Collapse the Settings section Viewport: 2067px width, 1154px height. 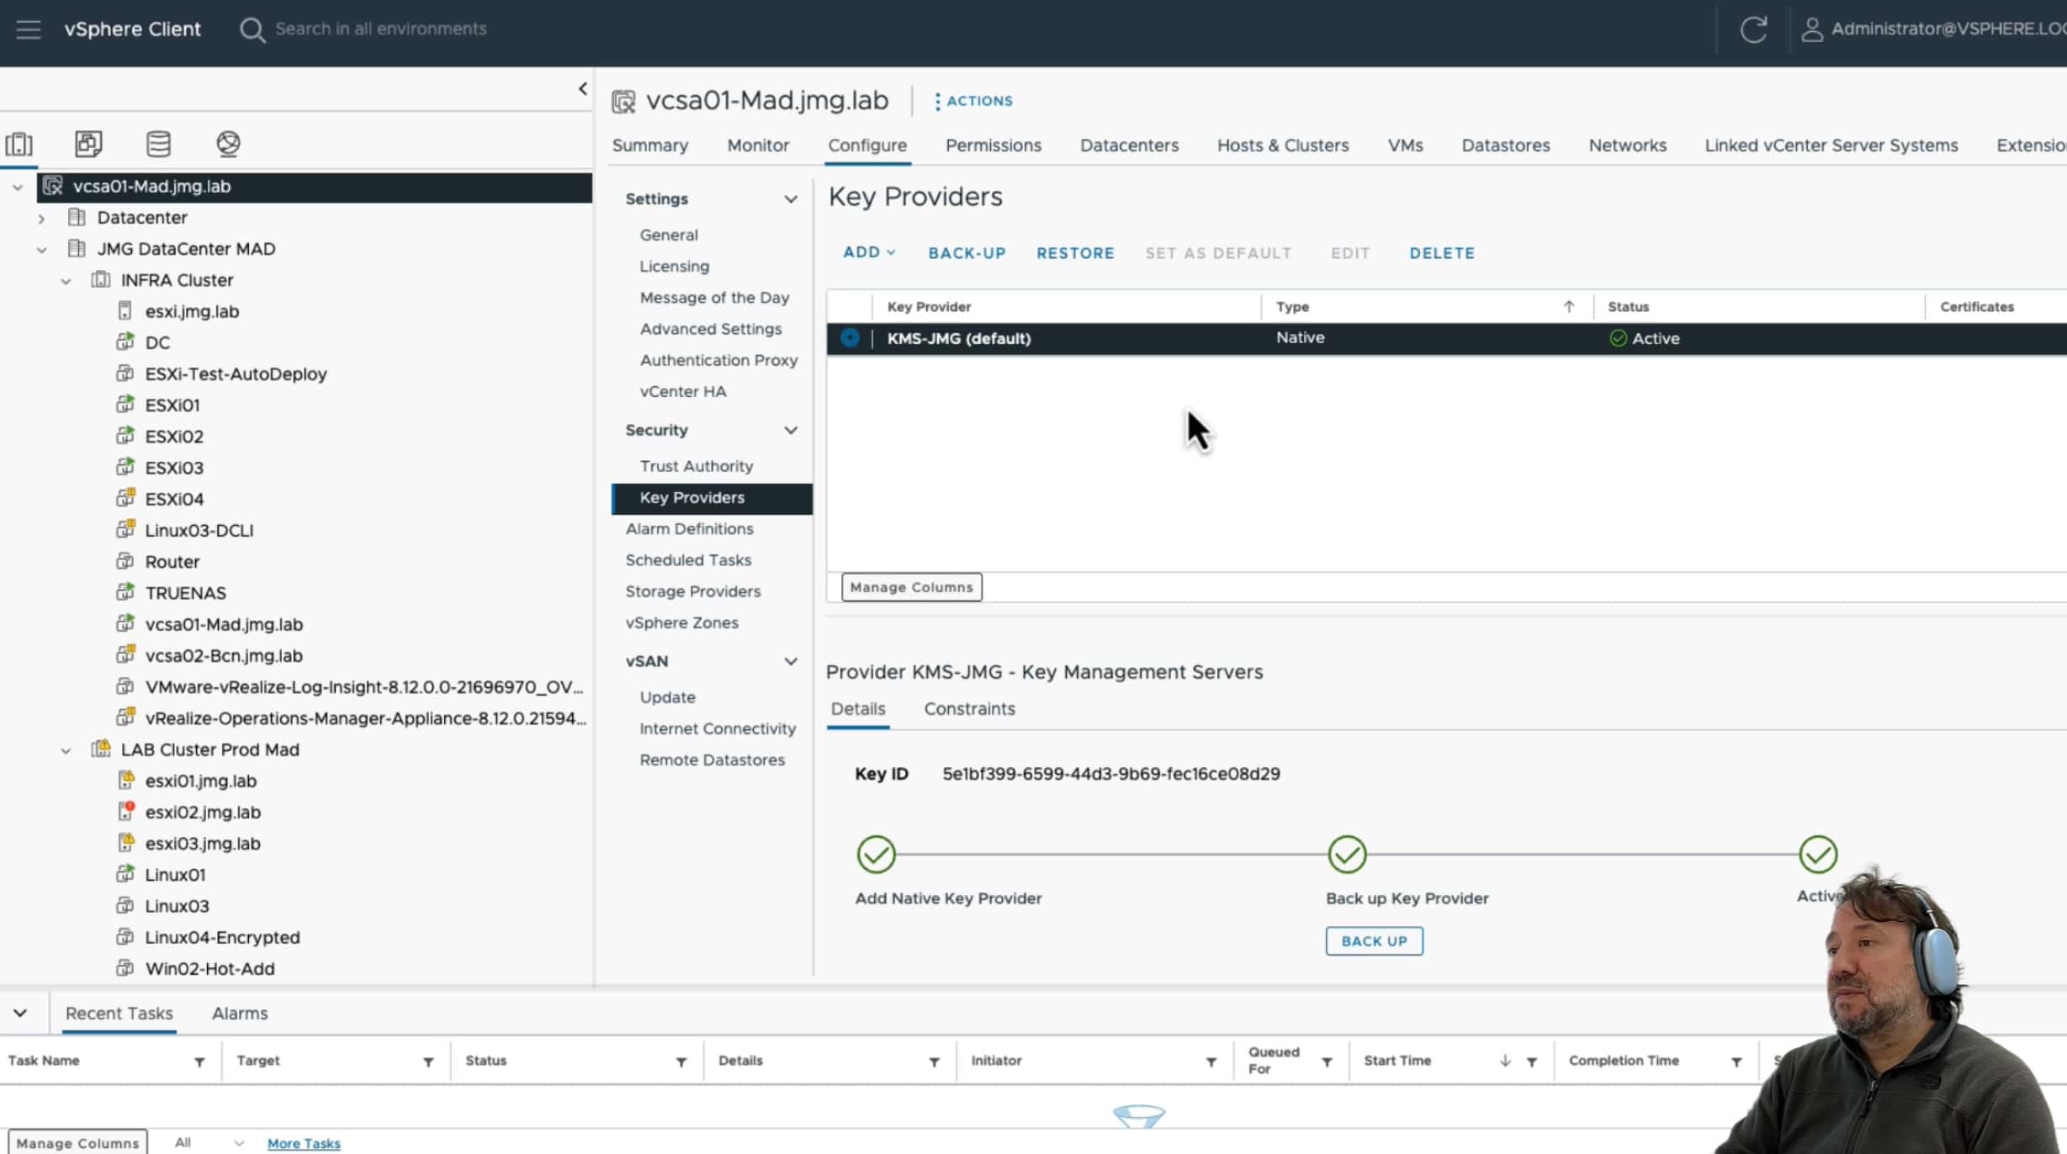(790, 199)
